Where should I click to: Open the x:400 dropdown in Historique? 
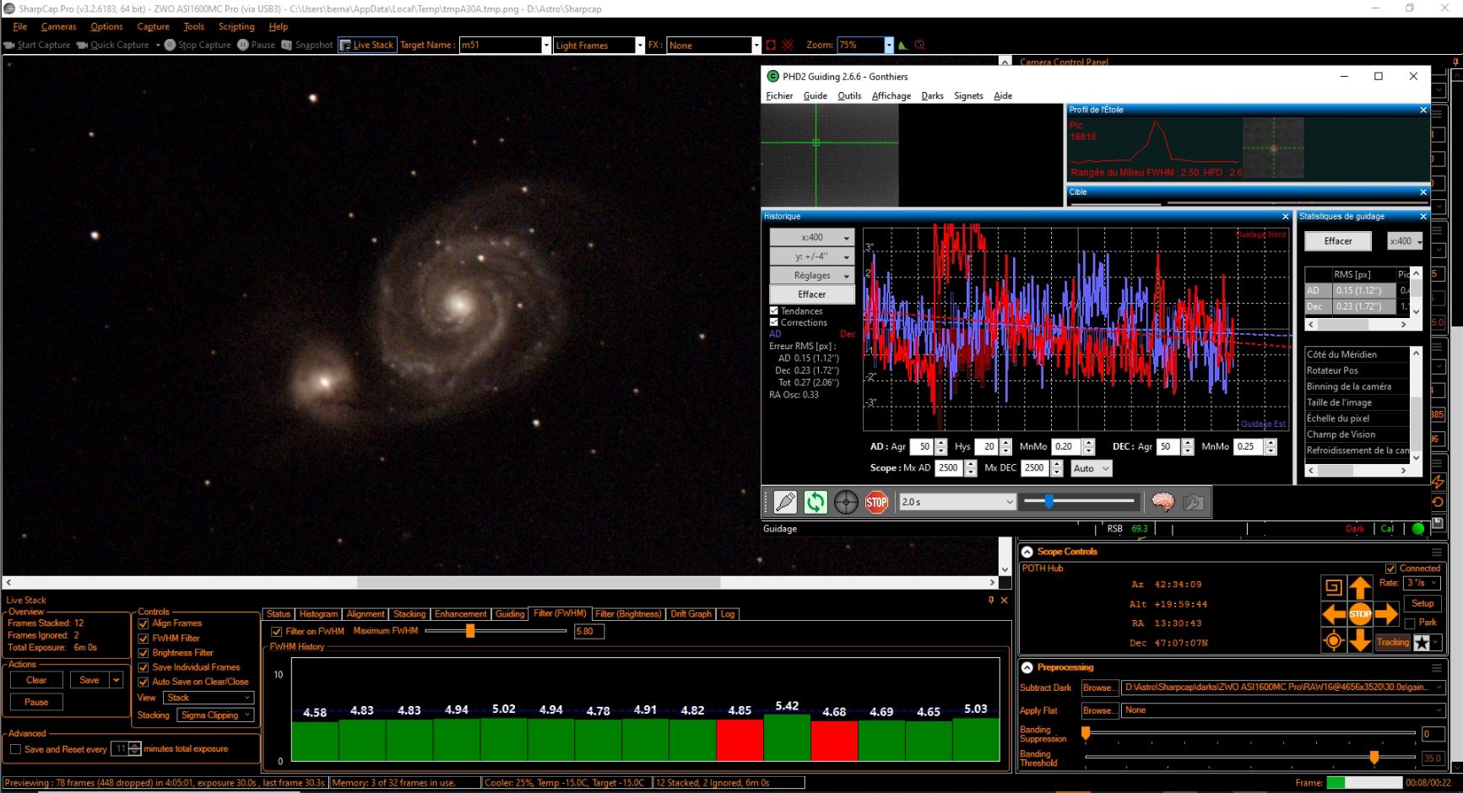tap(812, 238)
